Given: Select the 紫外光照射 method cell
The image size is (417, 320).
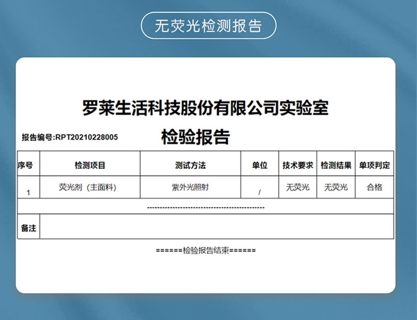Looking at the screenshot, I should click(x=191, y=187).
